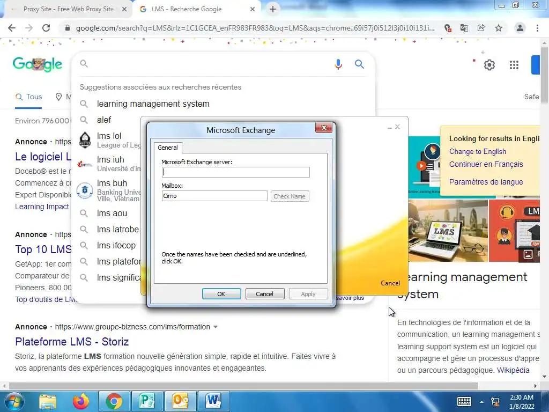The image size is (549, 412).
Task: Select suggestion learning management system
Action: pyautogui.click(x=153, y=104)
